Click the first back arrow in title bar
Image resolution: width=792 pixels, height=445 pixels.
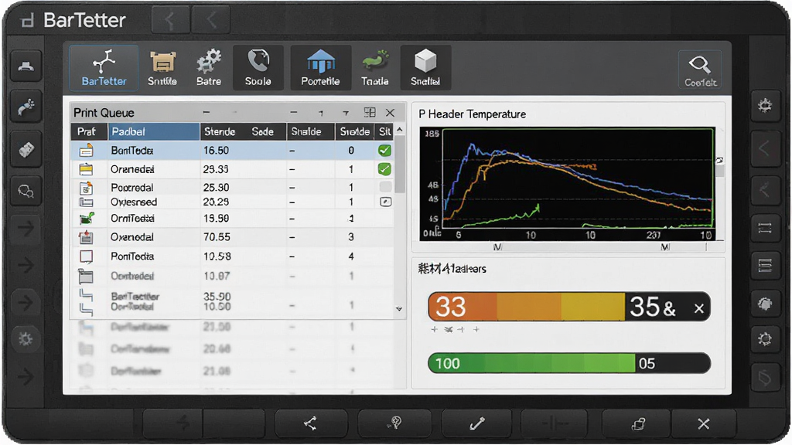click(170, 21)
